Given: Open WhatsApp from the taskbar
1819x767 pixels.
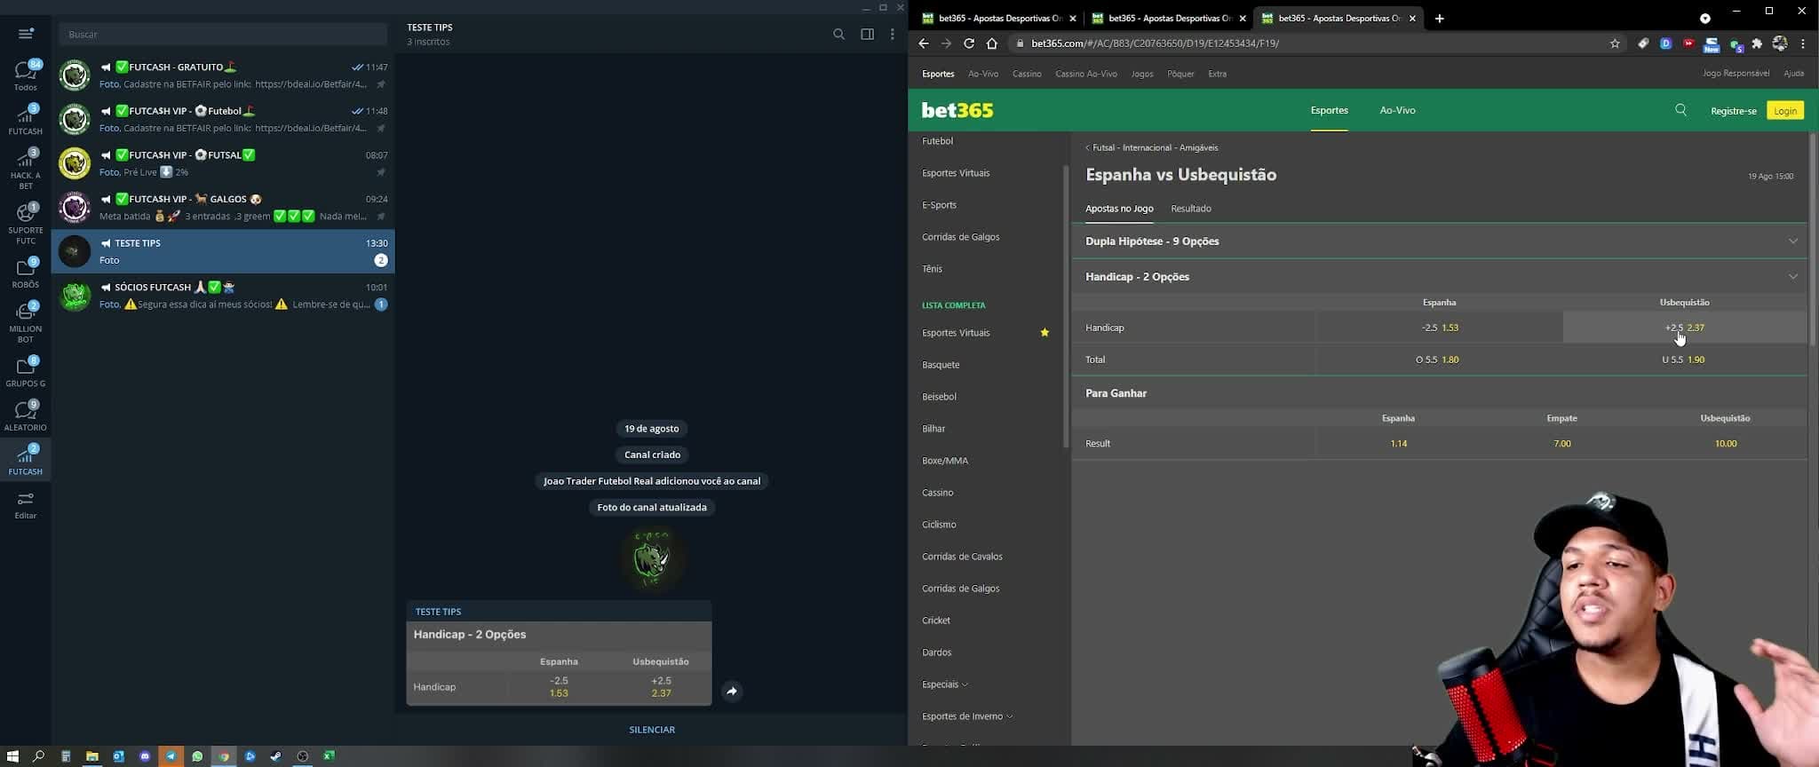Looking at the screenshot, I should 197,756.
